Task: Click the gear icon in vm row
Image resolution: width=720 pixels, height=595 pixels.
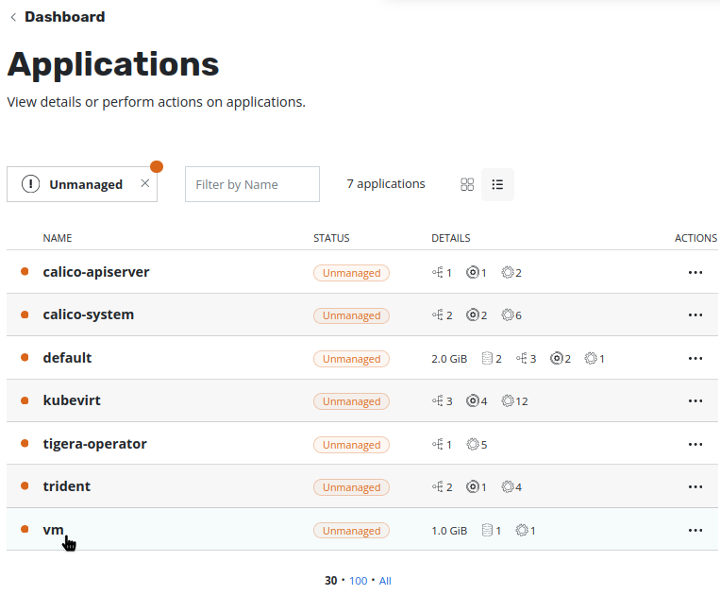Action: [522, 530]
